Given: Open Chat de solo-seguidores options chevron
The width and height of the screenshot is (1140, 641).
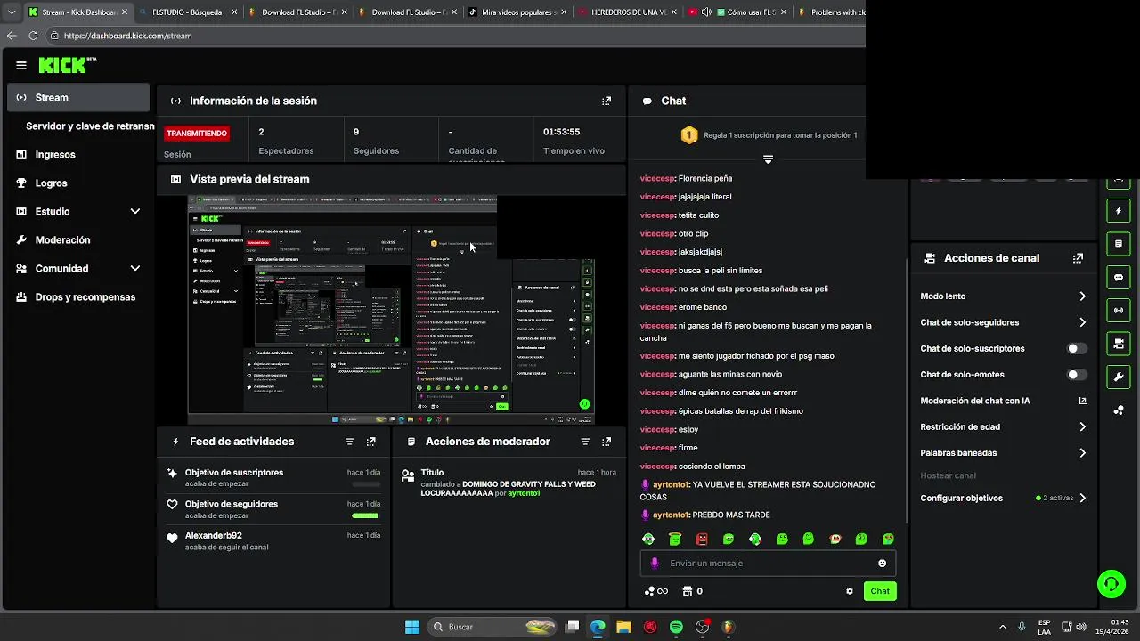Looking at the screenshot, I should tap(1082, 322).
